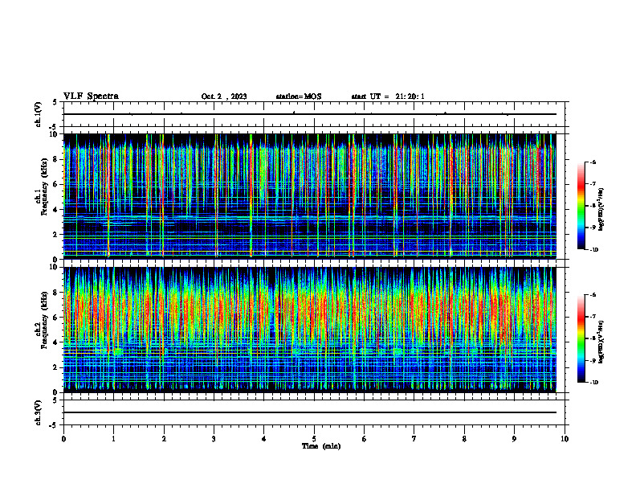Click the ch.3 voltage waveform trace
Screen dimensions: 636x492
pyautogui.click(x=309, y=412)
